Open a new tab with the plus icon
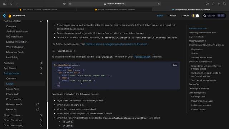 [x=219, y=4]
